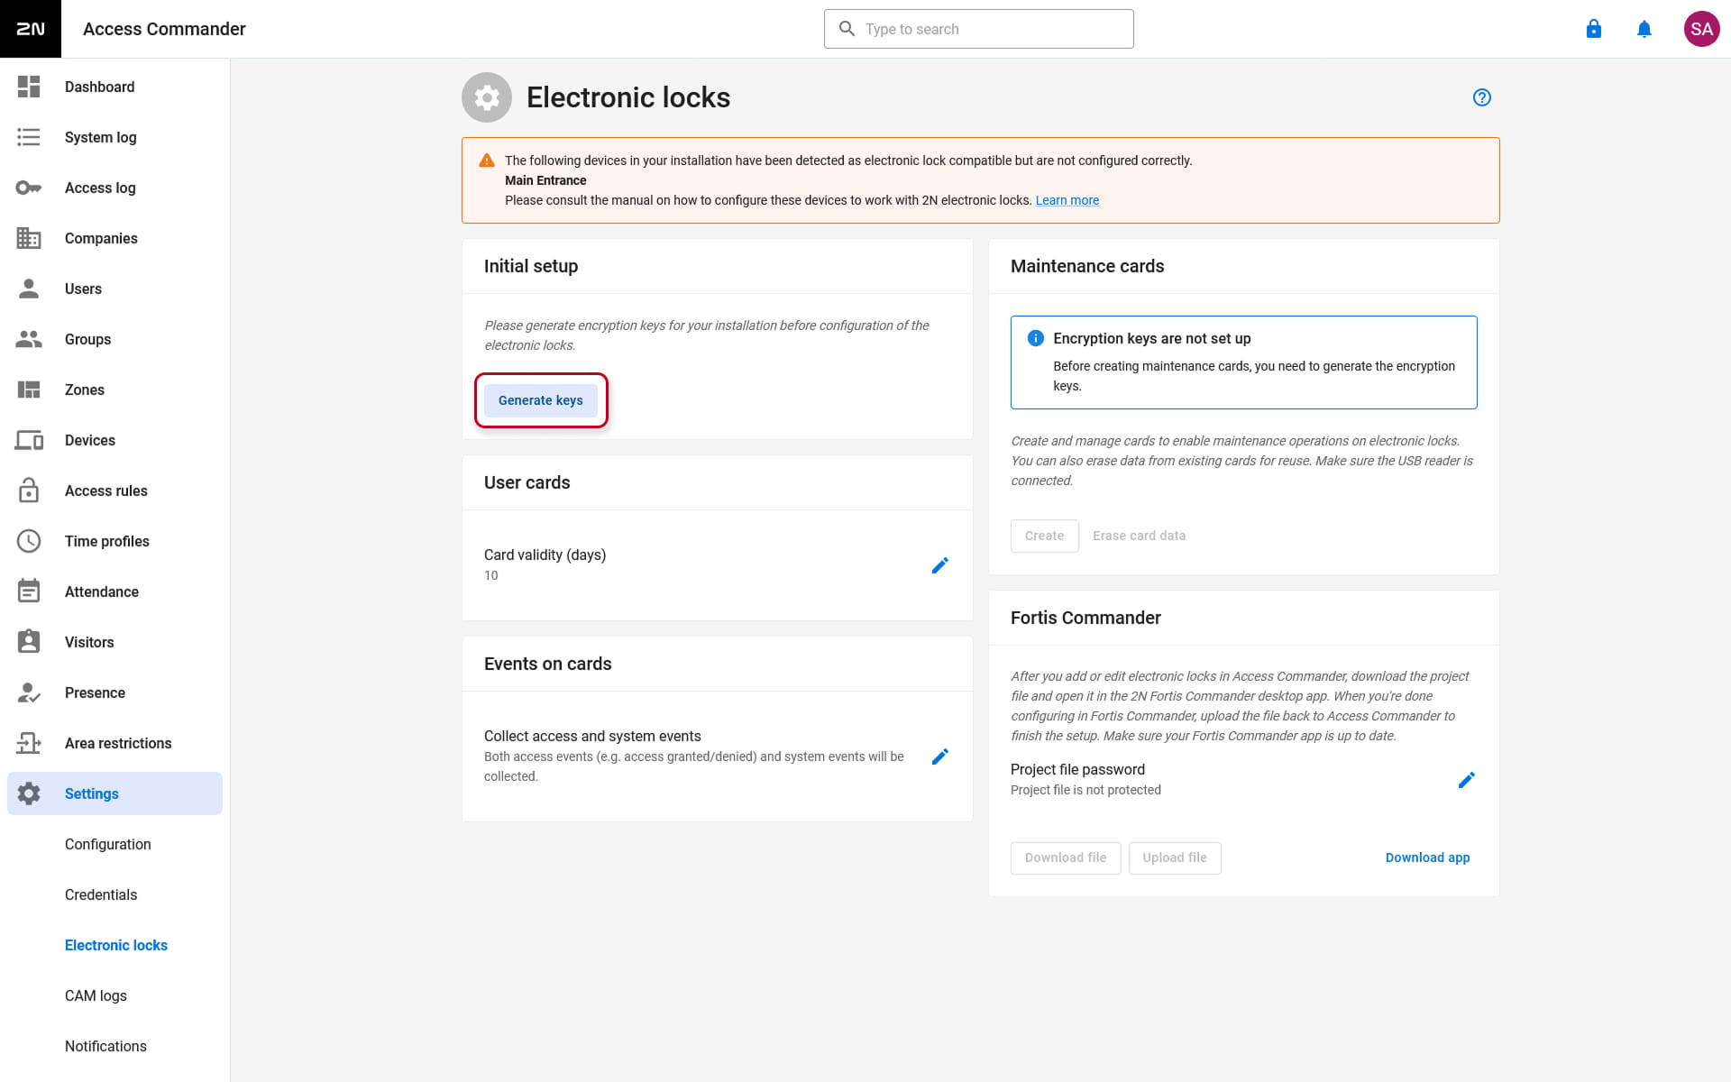Screen dimensions: 1731x1082
Task: Go to Presence page
Action: click(114, 692)
